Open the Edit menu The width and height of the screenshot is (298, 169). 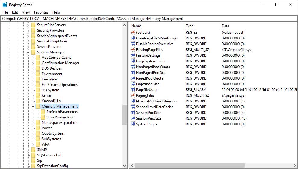(x=15, y=12)
